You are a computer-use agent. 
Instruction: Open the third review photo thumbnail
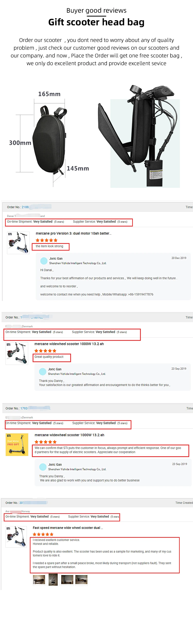pyautogui.click(x=67, y=579)
